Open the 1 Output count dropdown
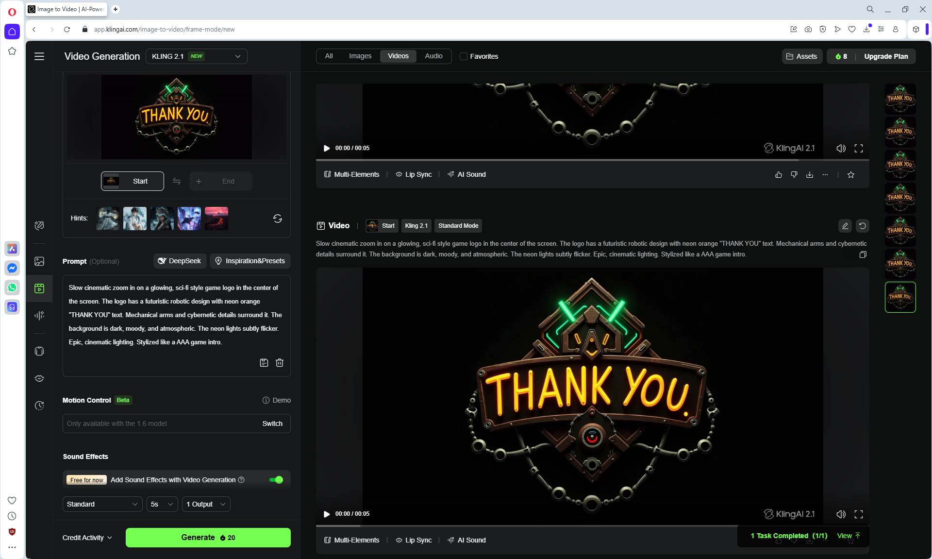This screenshot has height=559, width=932. coord(206,504)
